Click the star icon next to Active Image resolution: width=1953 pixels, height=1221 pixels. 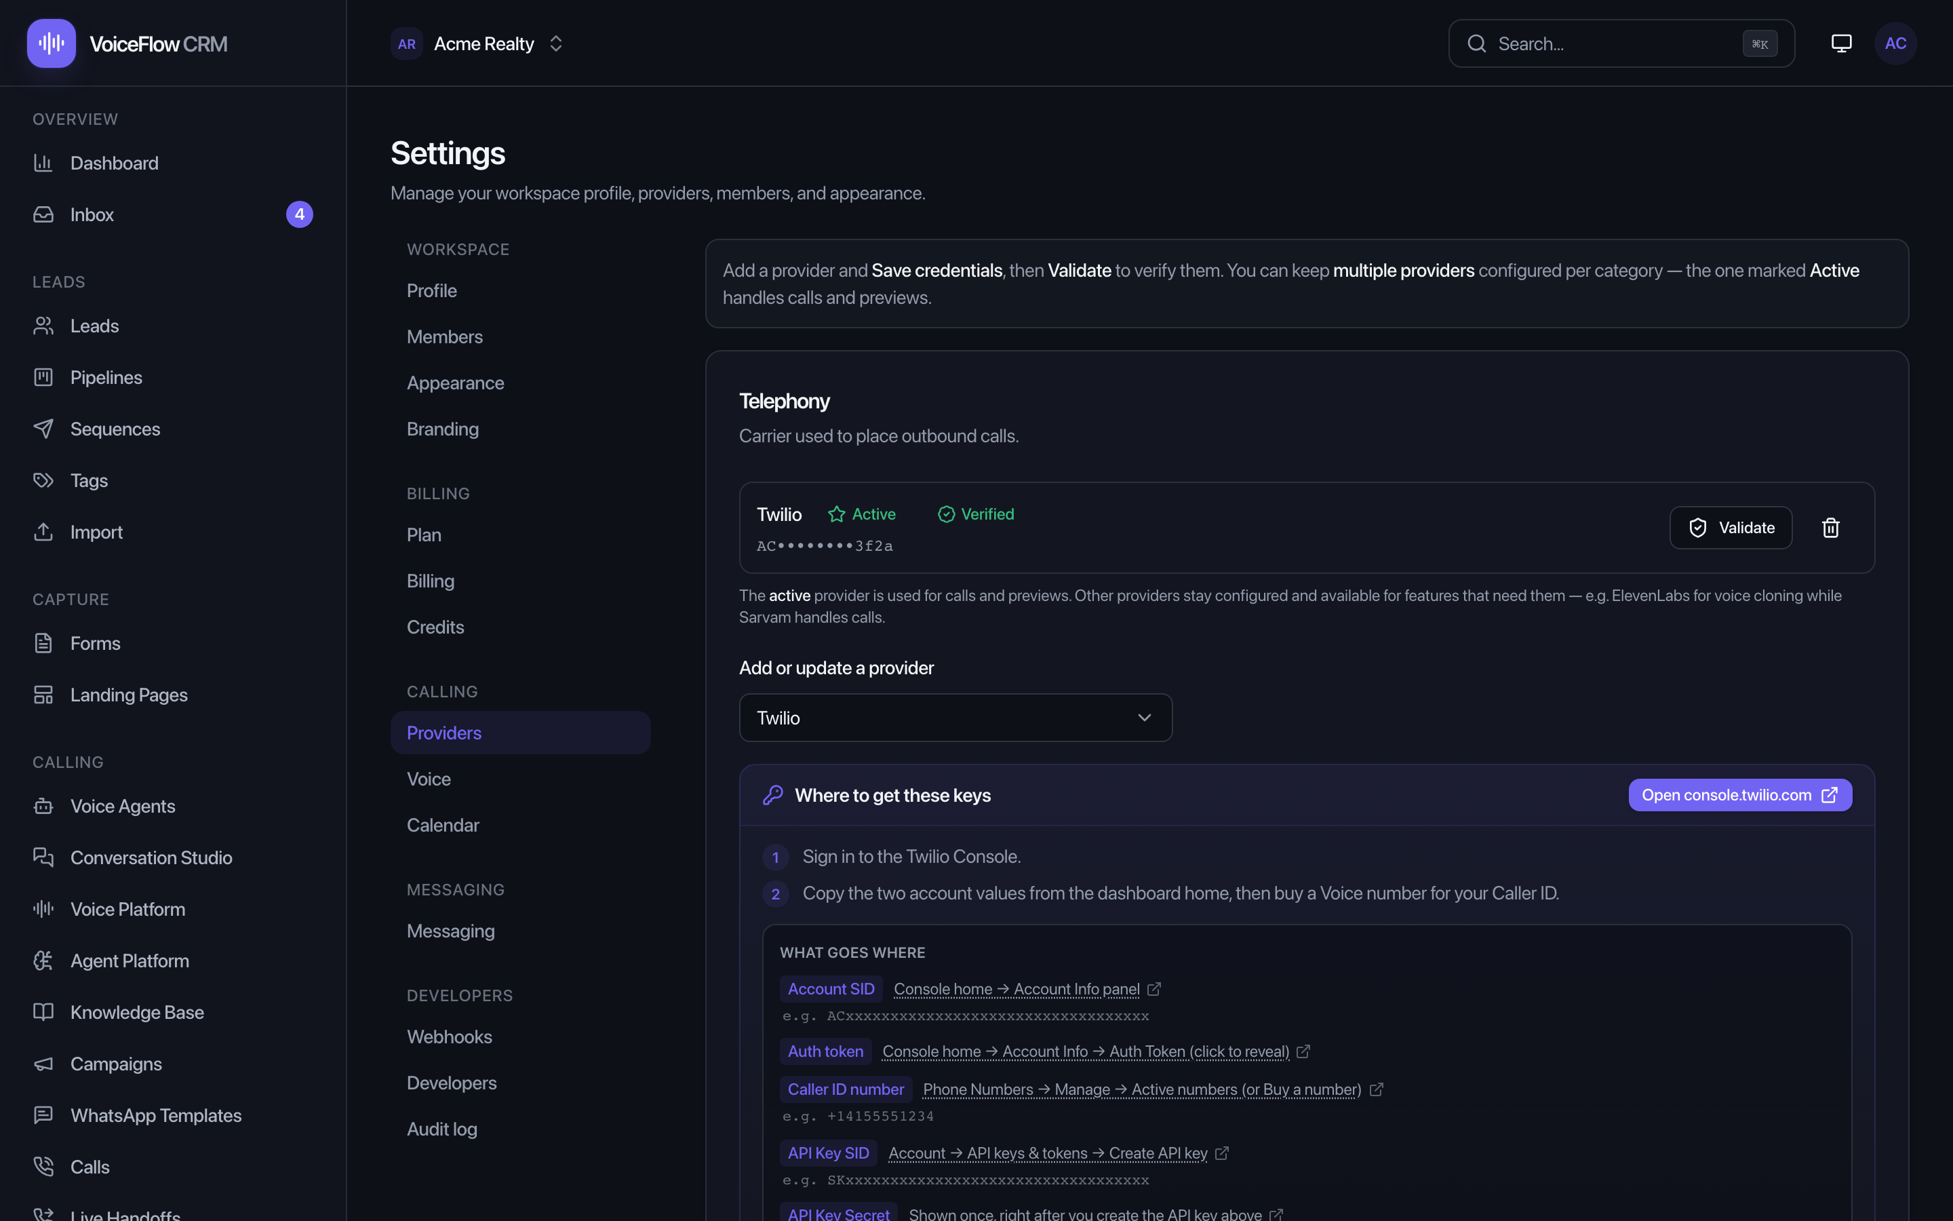pos(837,514)
